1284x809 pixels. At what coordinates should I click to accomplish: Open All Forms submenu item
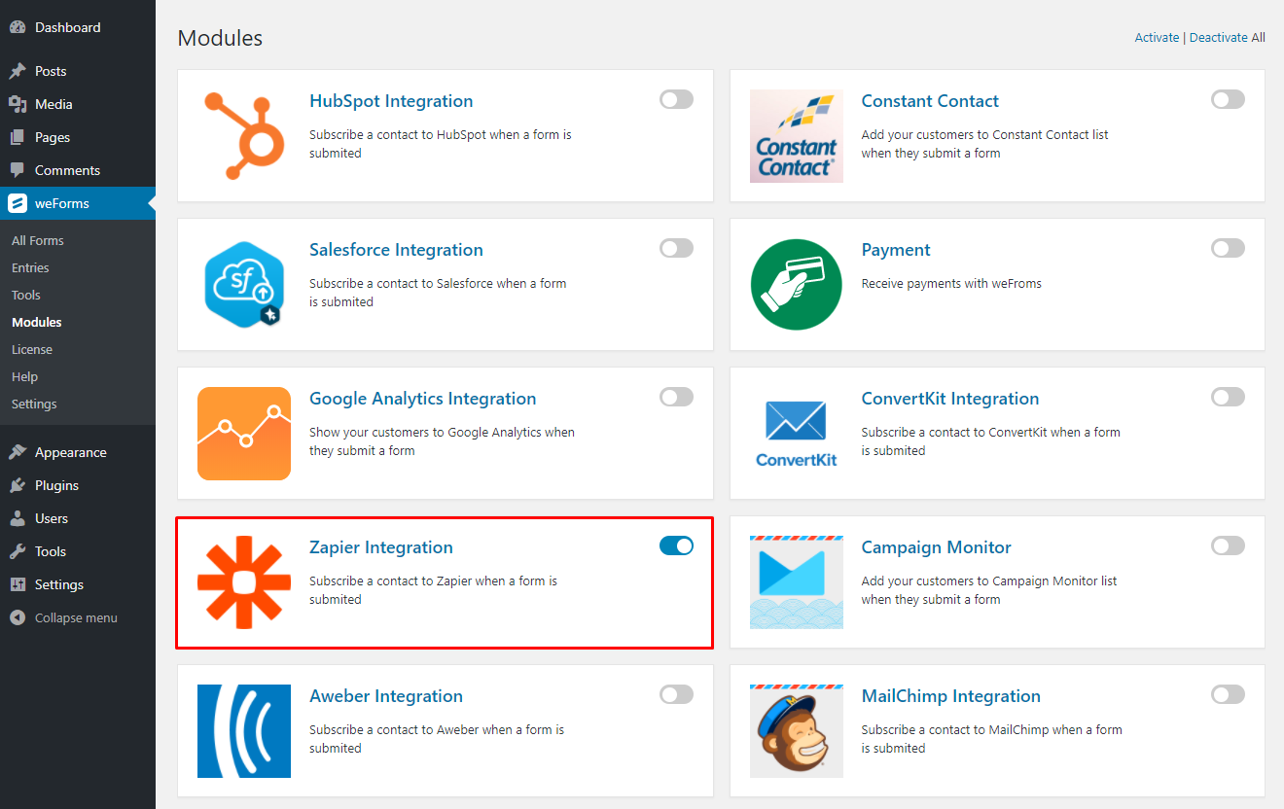pyautogui.click(x=38, y=240)
